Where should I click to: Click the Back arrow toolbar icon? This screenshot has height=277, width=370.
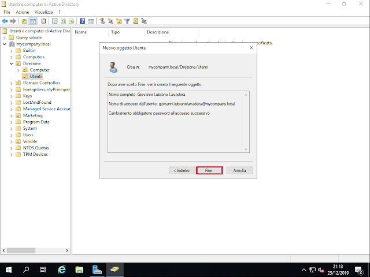tap(5, 21)
